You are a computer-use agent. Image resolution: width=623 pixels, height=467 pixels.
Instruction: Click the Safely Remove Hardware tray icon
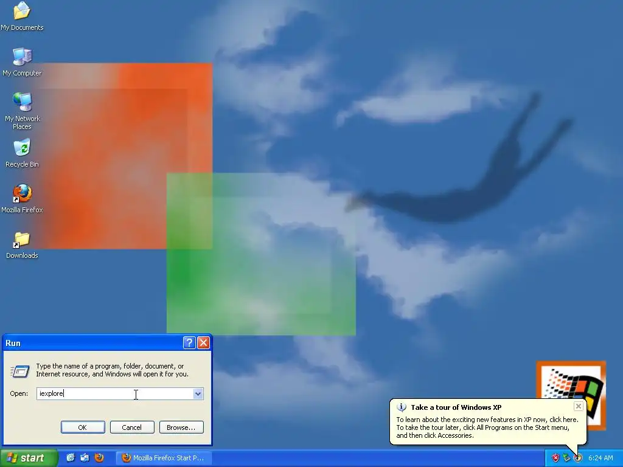tap(566, 458)
